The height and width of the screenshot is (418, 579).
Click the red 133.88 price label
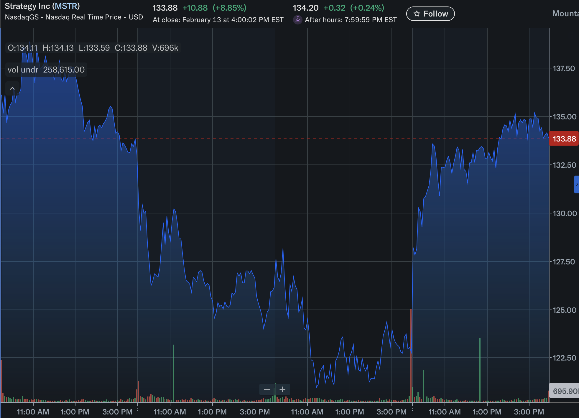coord(564,139)
